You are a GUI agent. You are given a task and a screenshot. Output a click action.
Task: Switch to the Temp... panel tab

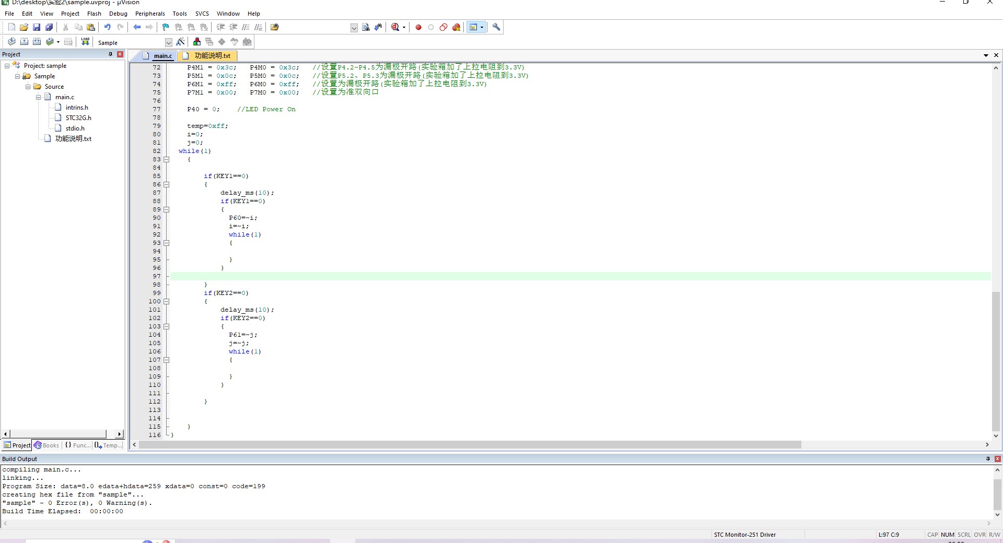coord(108,445)
